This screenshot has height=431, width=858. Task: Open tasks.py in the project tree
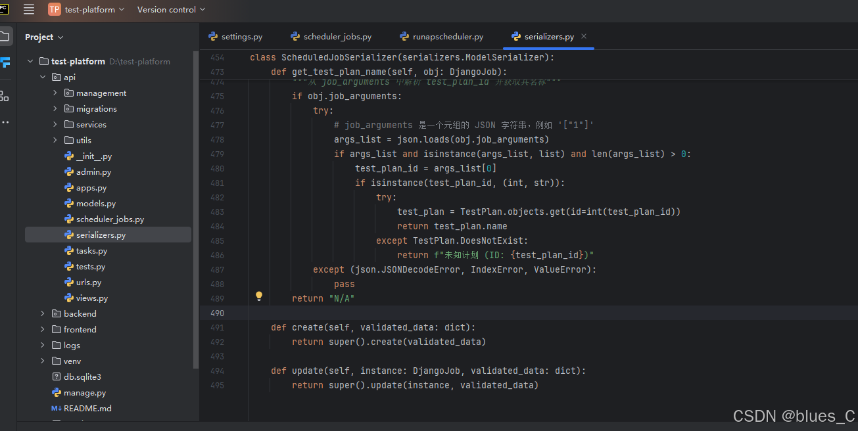coord(91,250)
